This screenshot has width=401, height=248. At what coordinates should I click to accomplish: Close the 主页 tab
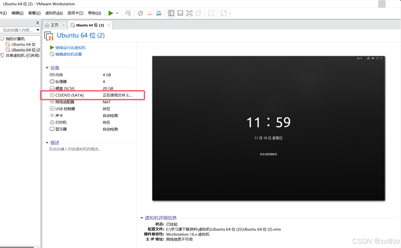63,25
